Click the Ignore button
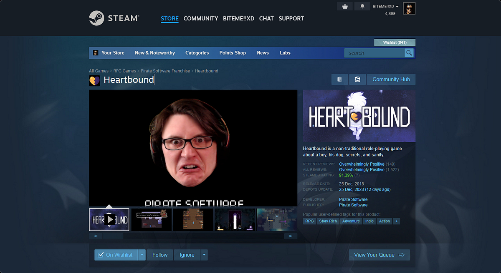Screen dimensions: 501x273 (x=187, y=255)
